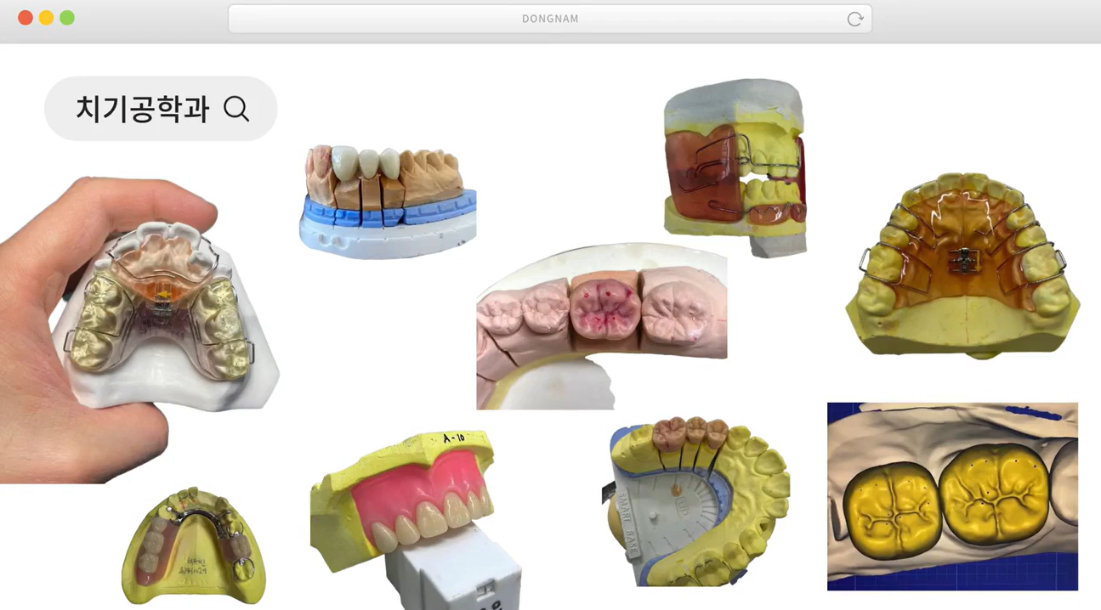Click the yellow minimize window button
1101x610 pixels.
tap(46, 18)
